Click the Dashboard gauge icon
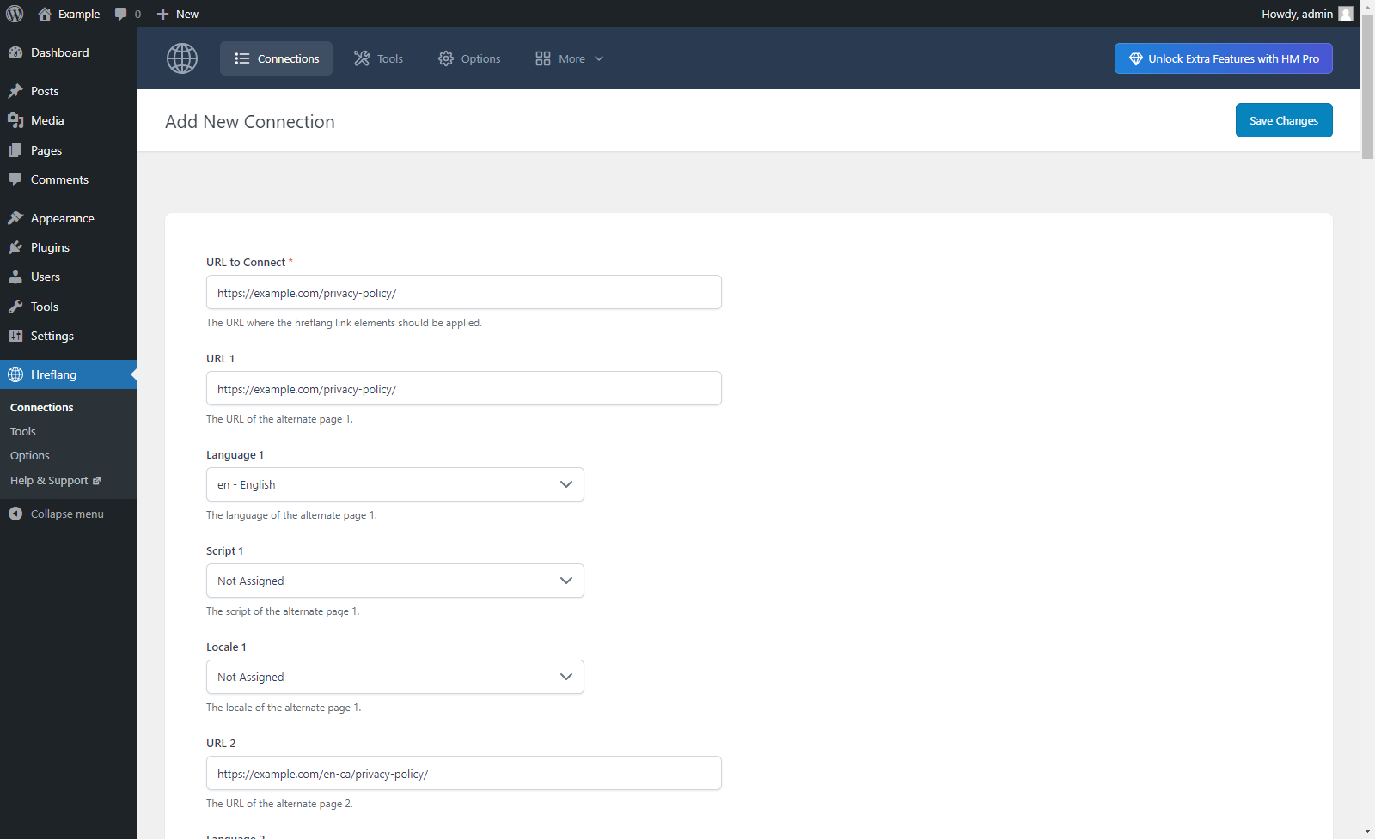 [15, 52]
